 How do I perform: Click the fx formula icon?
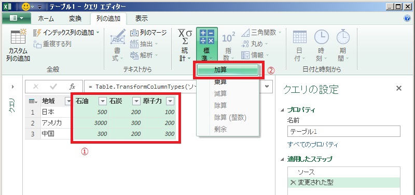click(72, 87)
